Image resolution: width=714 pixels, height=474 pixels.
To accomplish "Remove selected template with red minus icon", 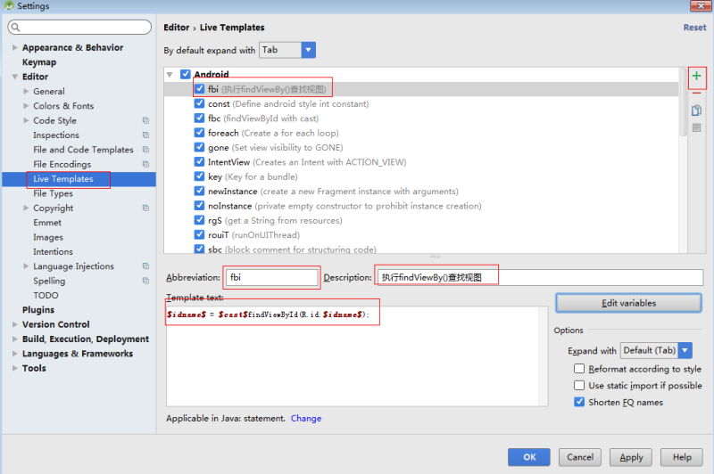I will [x=696, y=94].
